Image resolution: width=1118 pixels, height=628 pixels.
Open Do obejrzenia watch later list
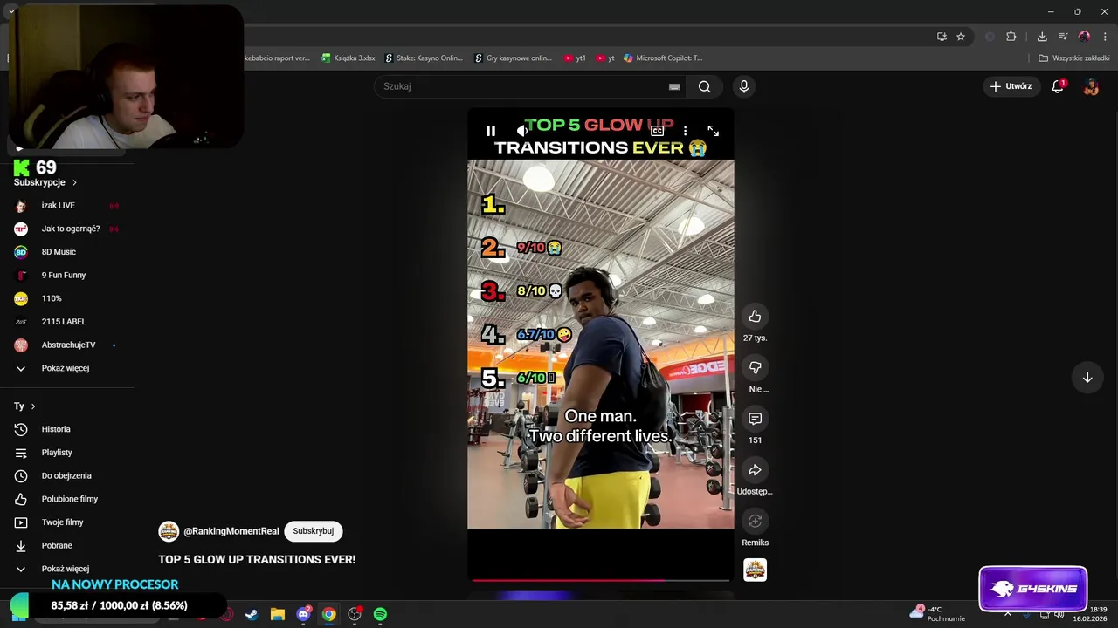[x=67, y=476]
